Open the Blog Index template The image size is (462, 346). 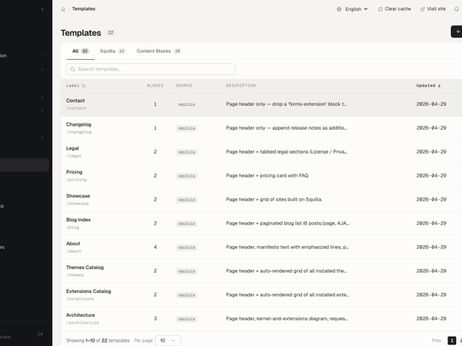tap(79, 220)
